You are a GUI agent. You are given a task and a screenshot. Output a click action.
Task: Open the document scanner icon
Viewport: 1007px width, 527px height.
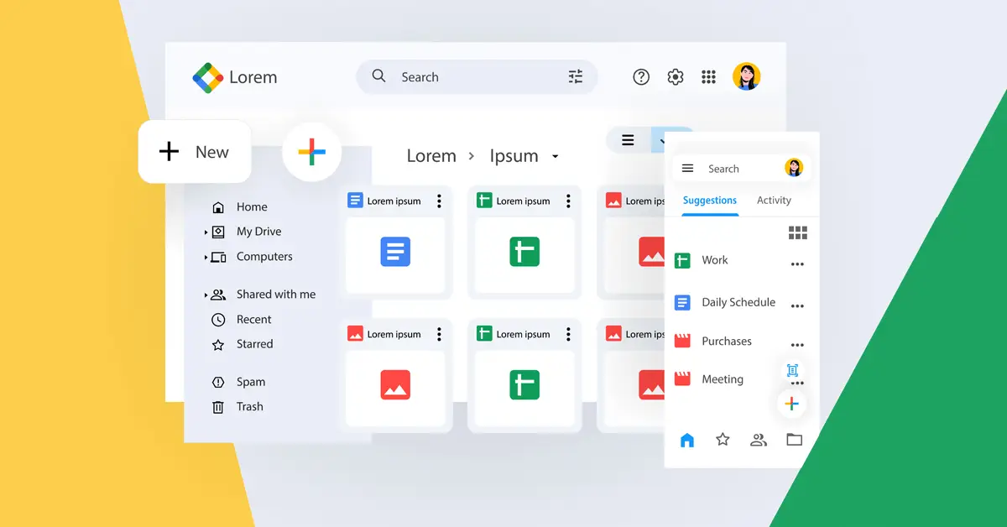[792, 370]
